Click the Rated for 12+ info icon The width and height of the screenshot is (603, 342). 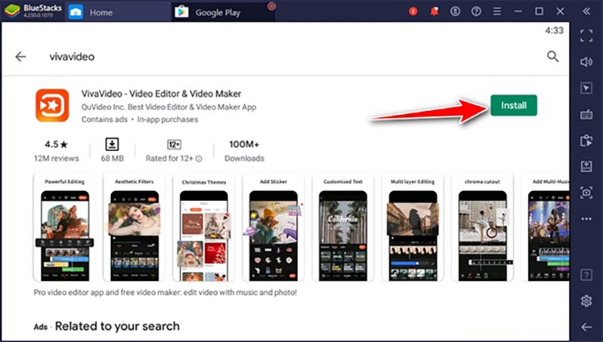click(199, 158)
